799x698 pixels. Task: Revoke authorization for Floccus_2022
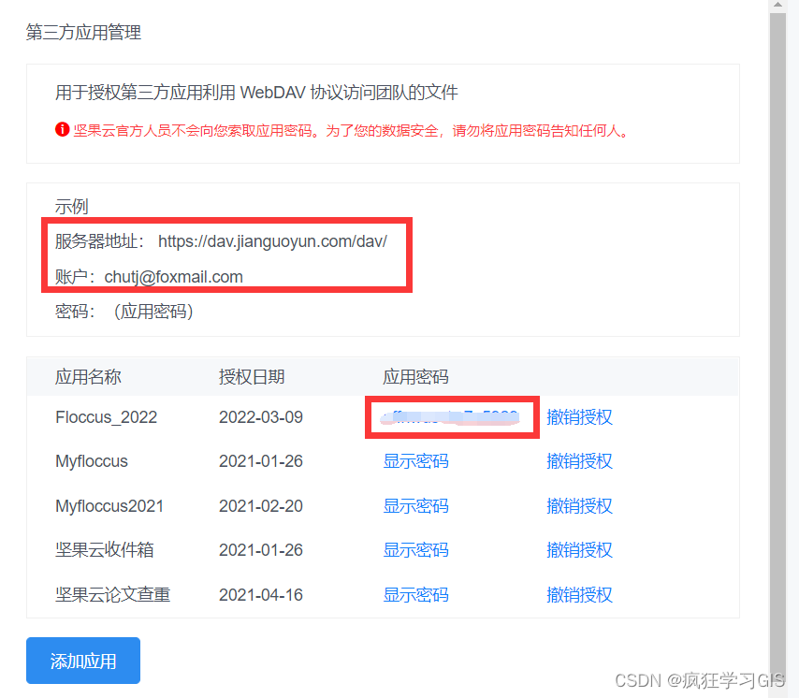tap(579, 417)
